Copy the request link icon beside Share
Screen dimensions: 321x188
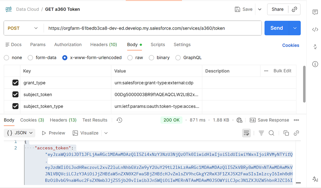294,9
